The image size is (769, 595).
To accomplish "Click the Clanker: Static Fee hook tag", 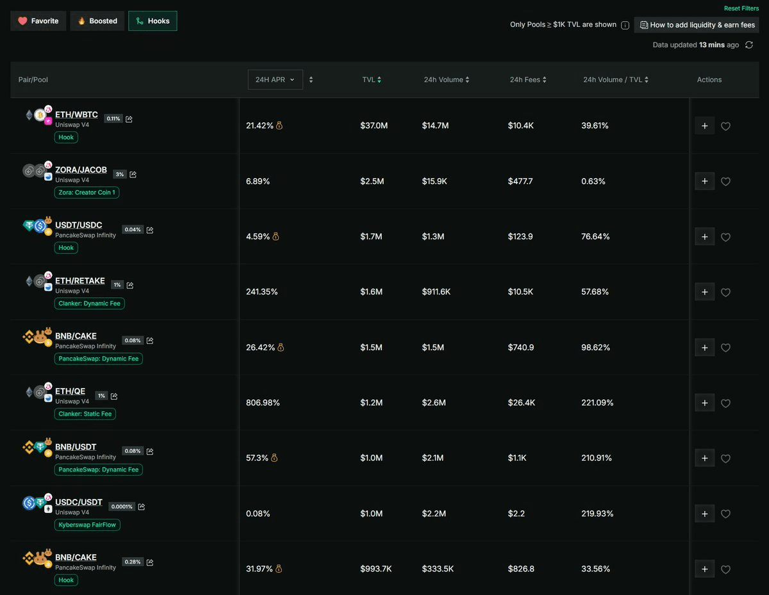I will [x=85, y=414].
